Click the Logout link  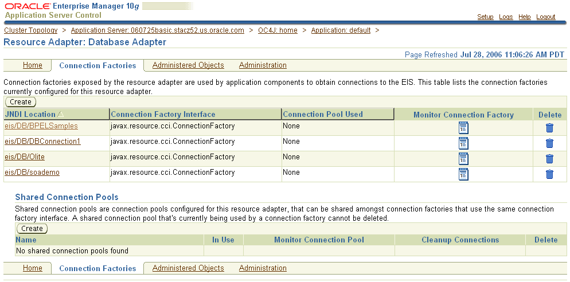(x=546, y=17)
